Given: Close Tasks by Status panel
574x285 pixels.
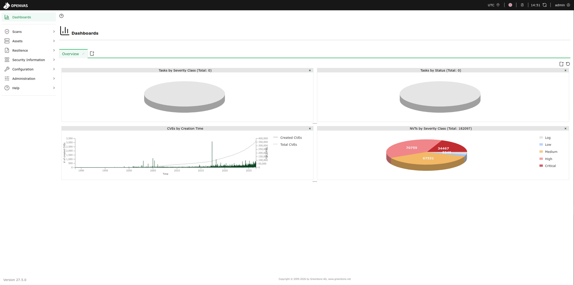Looking at the screenshot, I should 565,71.
